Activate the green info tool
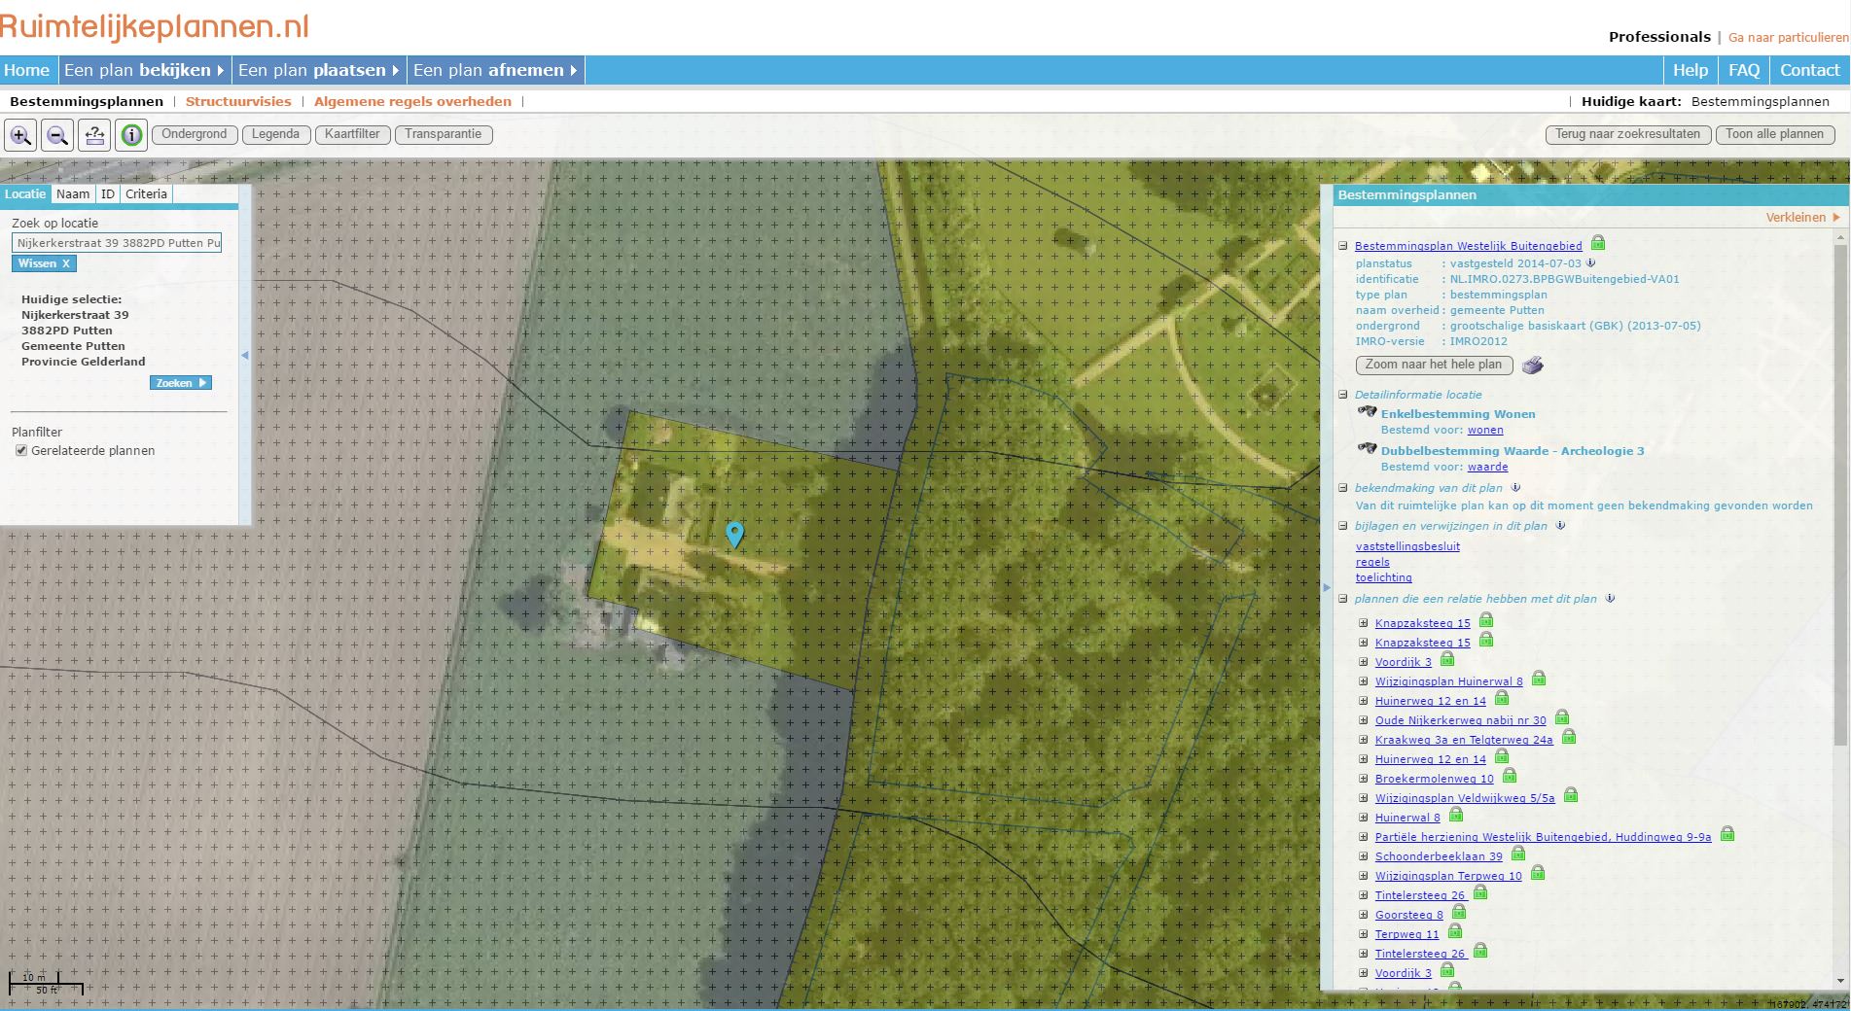 (x=131, y=135)
